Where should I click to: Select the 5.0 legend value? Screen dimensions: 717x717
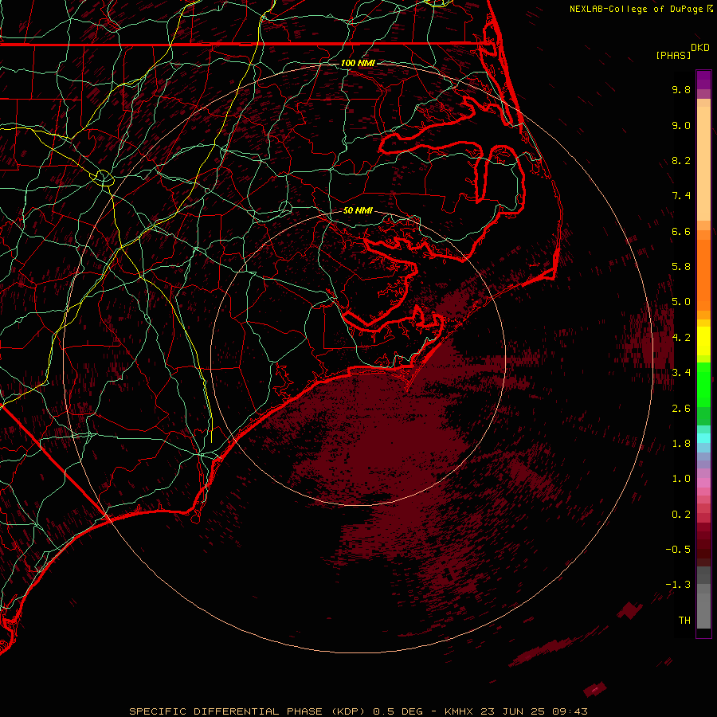click(681, 302)
